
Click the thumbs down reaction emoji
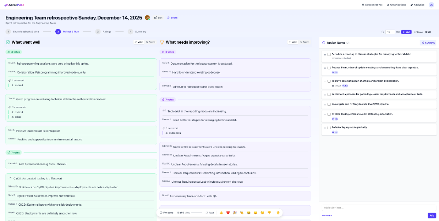coord(269,213)
